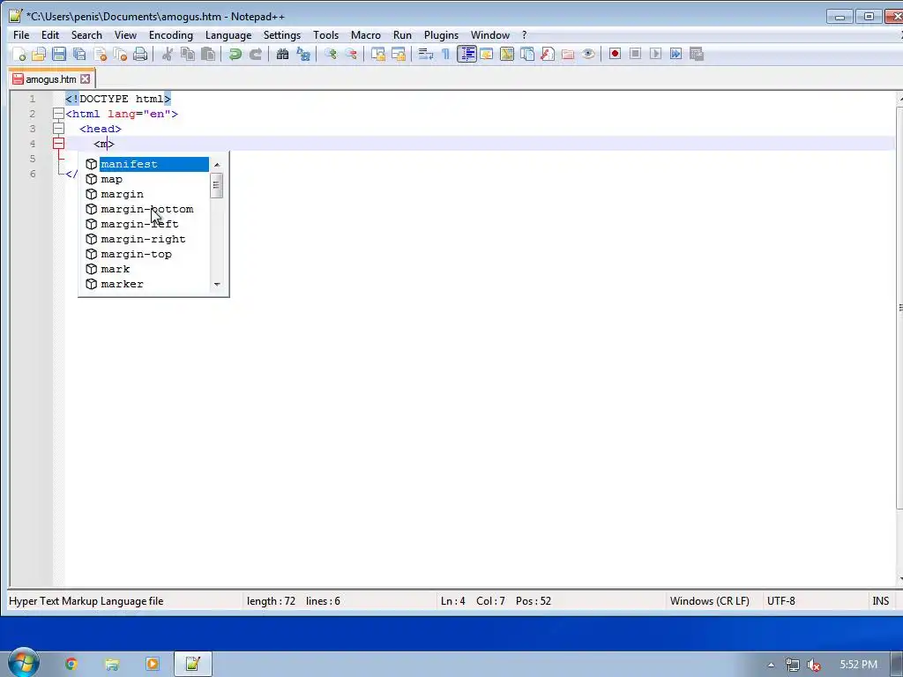This screenshot has width=903, height=677.
Task: Click the Redo toolbar icon
Action: pyautogui.click(x=255, y=54)
